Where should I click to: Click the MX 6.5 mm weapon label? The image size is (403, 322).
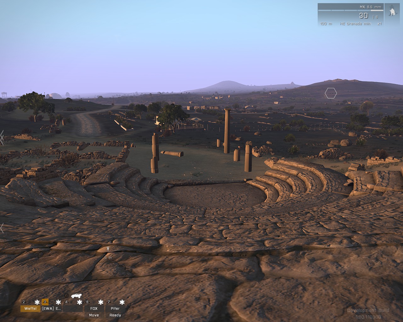[x=371, y=7]
